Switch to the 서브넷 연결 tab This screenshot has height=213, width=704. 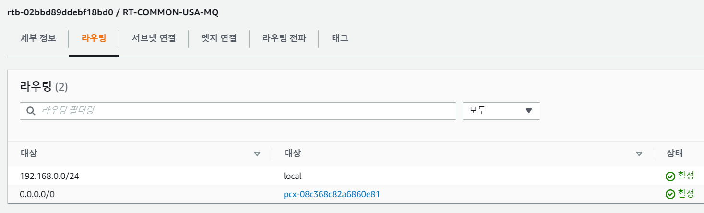click(x=154, y=38)
